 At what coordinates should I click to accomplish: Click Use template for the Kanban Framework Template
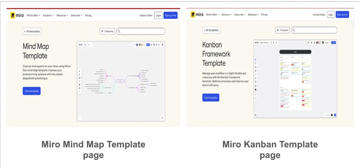coord(211,98)
